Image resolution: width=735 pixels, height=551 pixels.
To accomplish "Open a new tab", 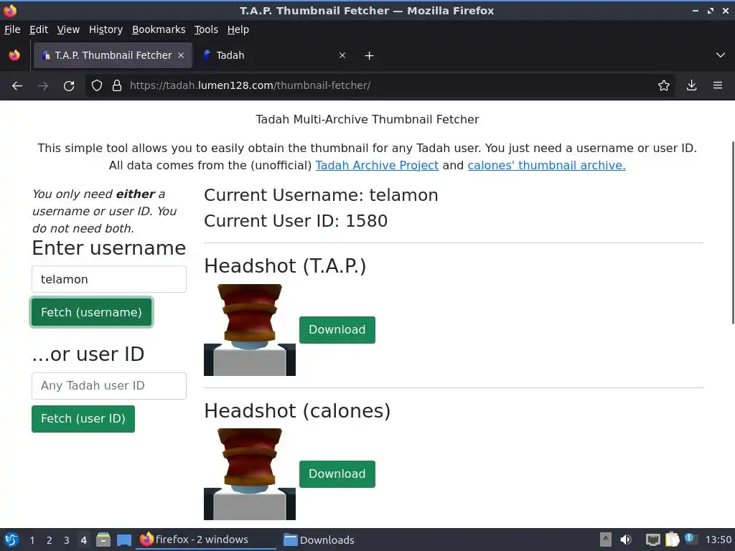I will tap(370, 56).
